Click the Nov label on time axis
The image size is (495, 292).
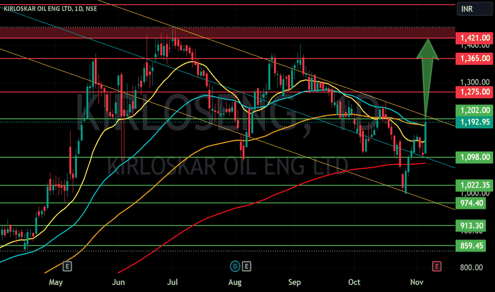[417, 282]
